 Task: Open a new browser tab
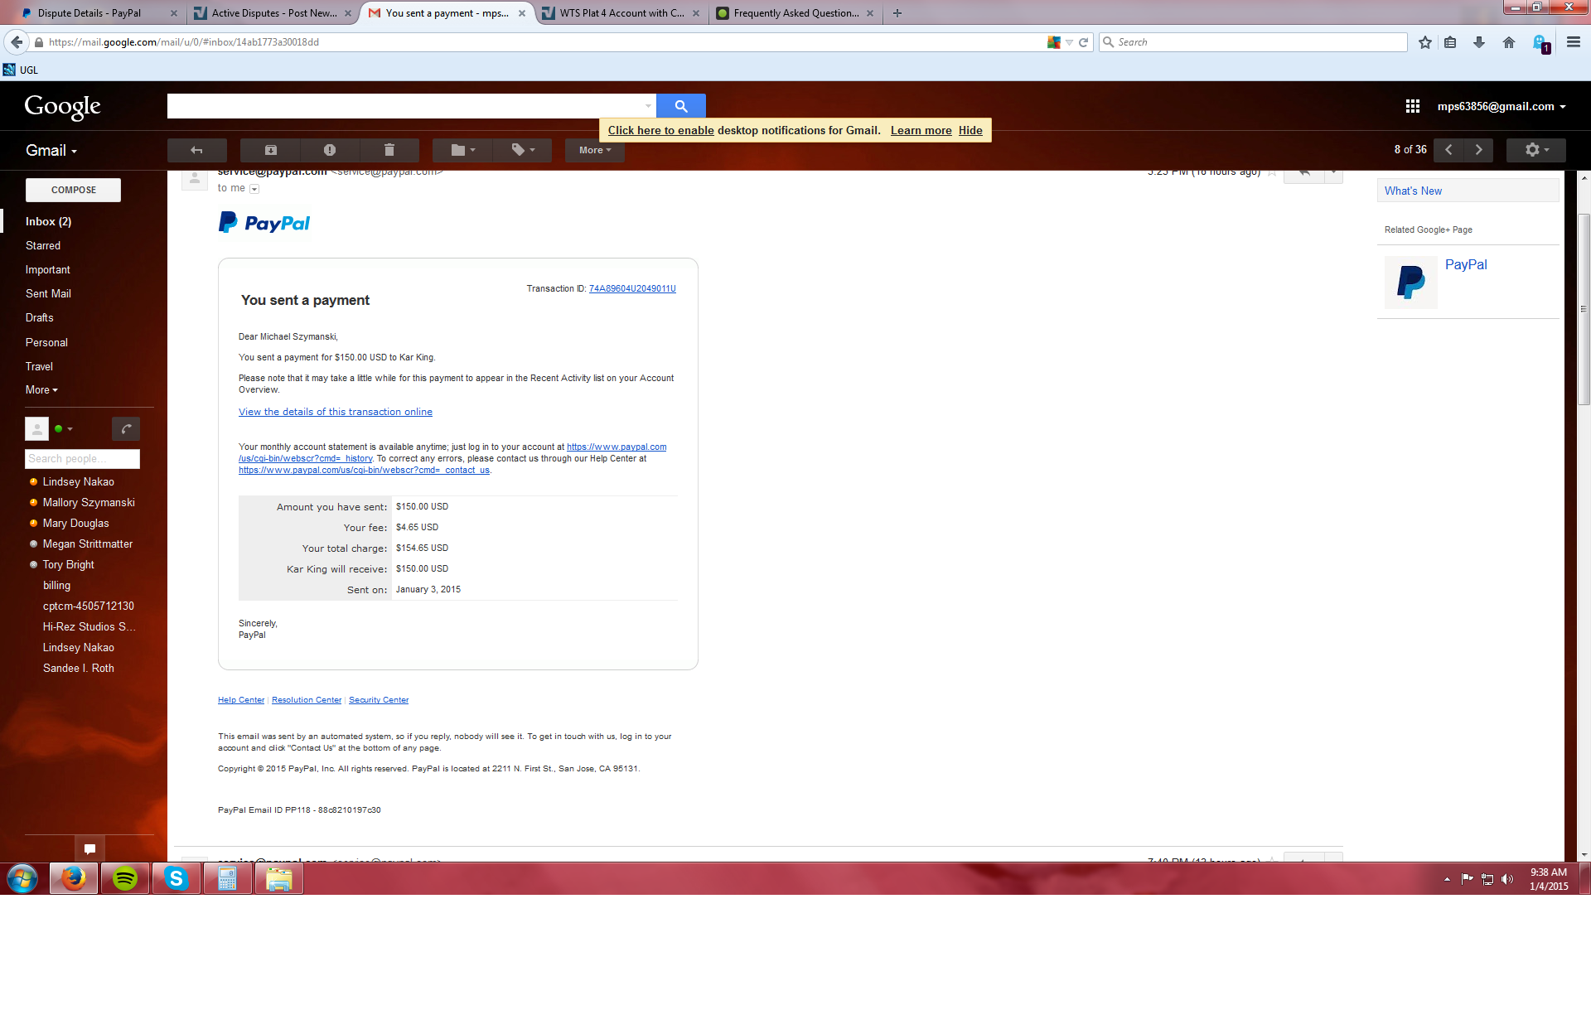click(x=897, y=13)
